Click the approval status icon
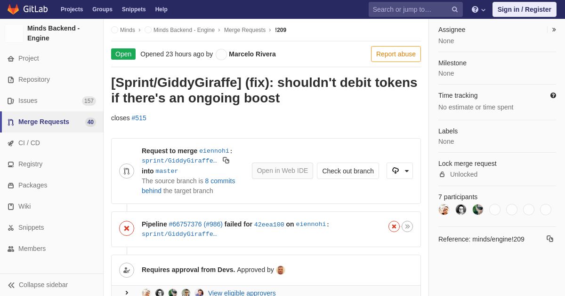 pyautogui.click(x=127, y=270)
